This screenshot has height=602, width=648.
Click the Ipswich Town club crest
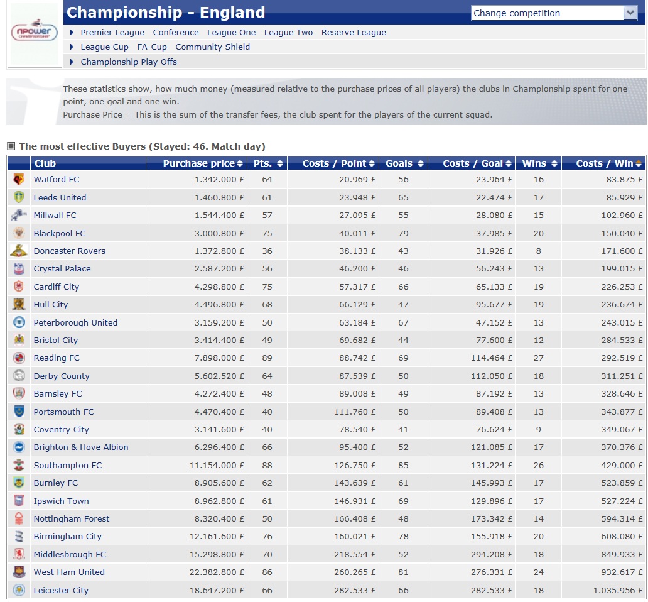pyautogui.click(x=19, y=501)
